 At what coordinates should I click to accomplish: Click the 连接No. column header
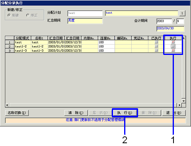click(106, 38)
